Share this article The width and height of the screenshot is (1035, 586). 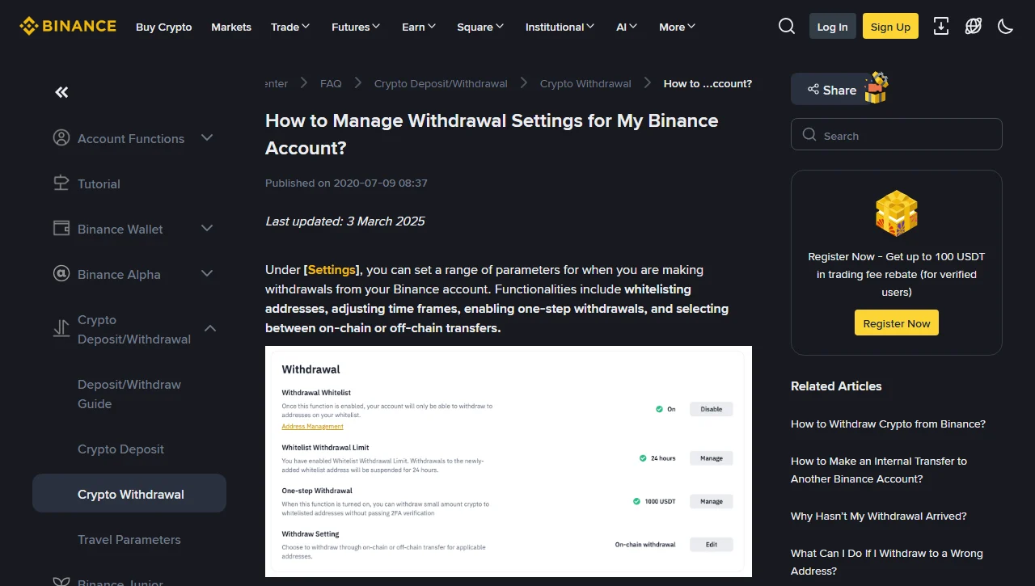coord(830,90)
